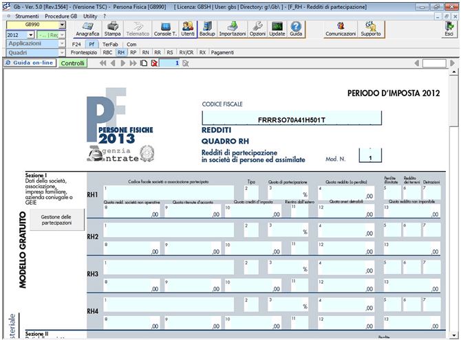This screenshot has height=340, width=461.
Task: Launch the Backup tool
Action: (207, 30)
